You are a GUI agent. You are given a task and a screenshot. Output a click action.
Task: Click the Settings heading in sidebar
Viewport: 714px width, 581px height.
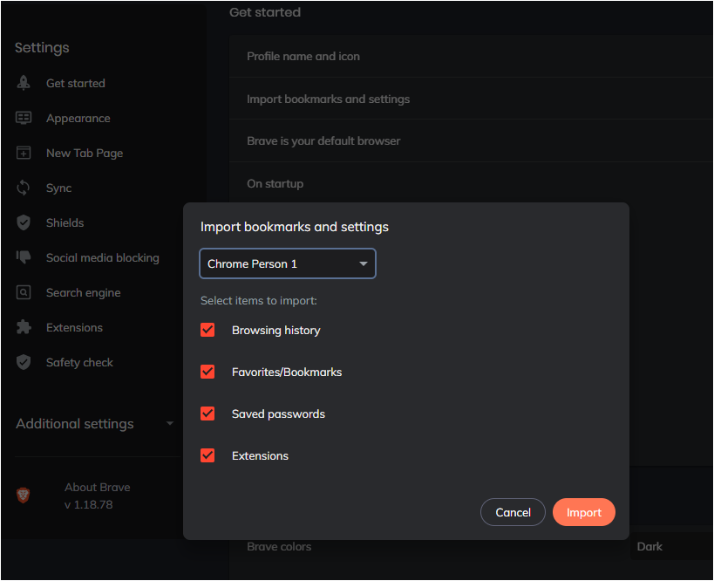click(42, 47)
